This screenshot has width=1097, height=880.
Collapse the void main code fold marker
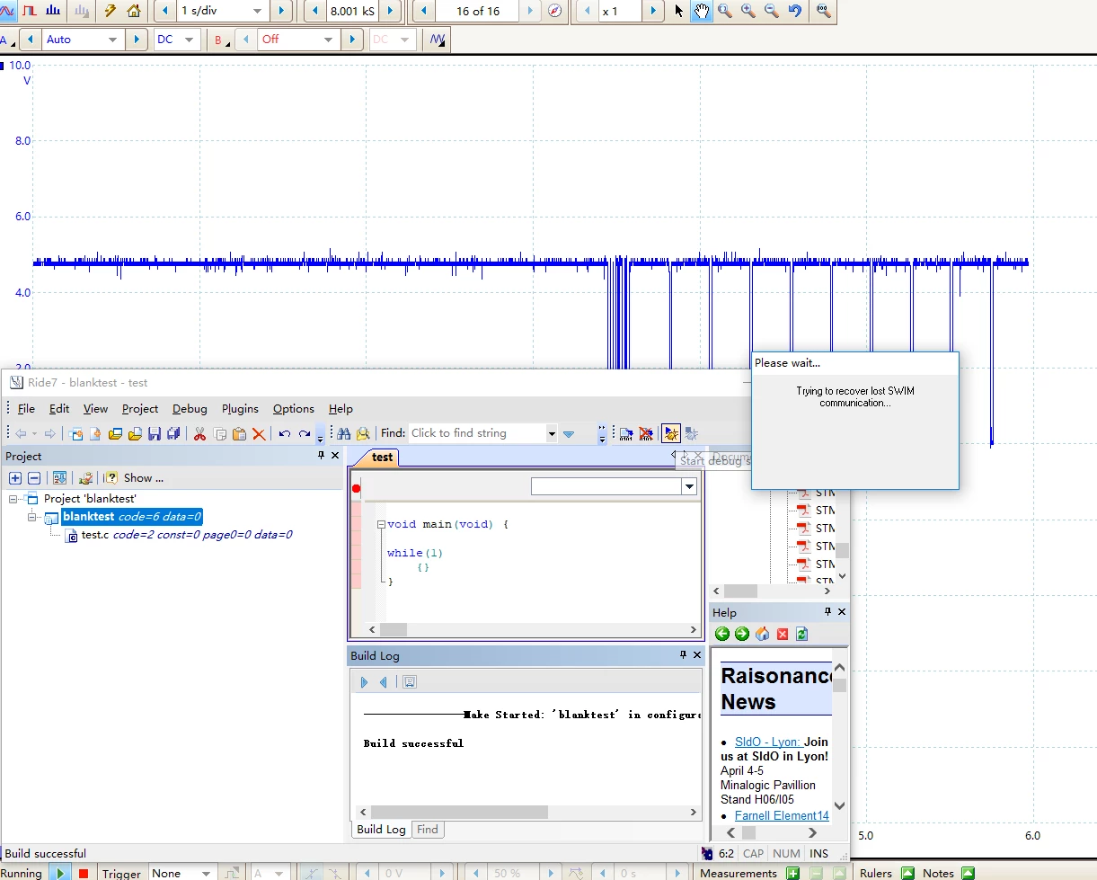[381, 524]
